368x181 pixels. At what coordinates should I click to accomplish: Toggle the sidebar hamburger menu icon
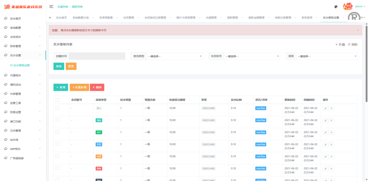[x=51, y=6]
